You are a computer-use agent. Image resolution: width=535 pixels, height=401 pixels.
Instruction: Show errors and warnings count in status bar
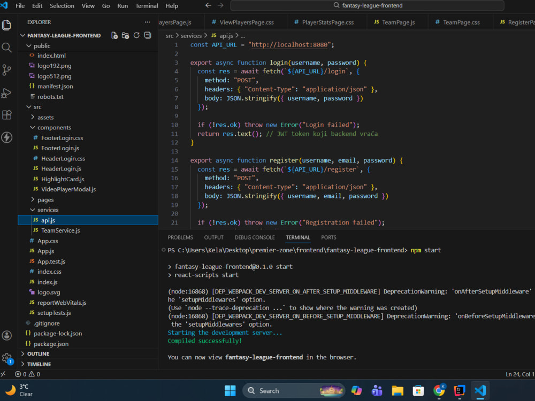click(x=27, y=374)
